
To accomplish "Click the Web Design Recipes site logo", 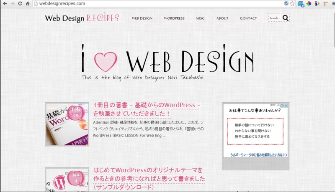I will pos(82,18).
